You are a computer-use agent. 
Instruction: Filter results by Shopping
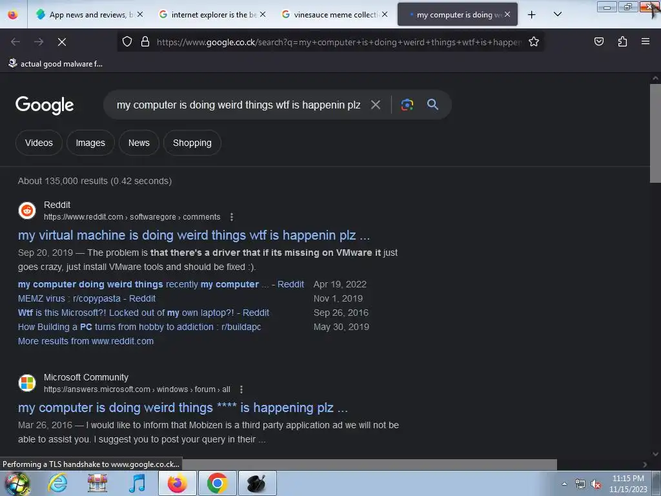click(x=192, y=143)
